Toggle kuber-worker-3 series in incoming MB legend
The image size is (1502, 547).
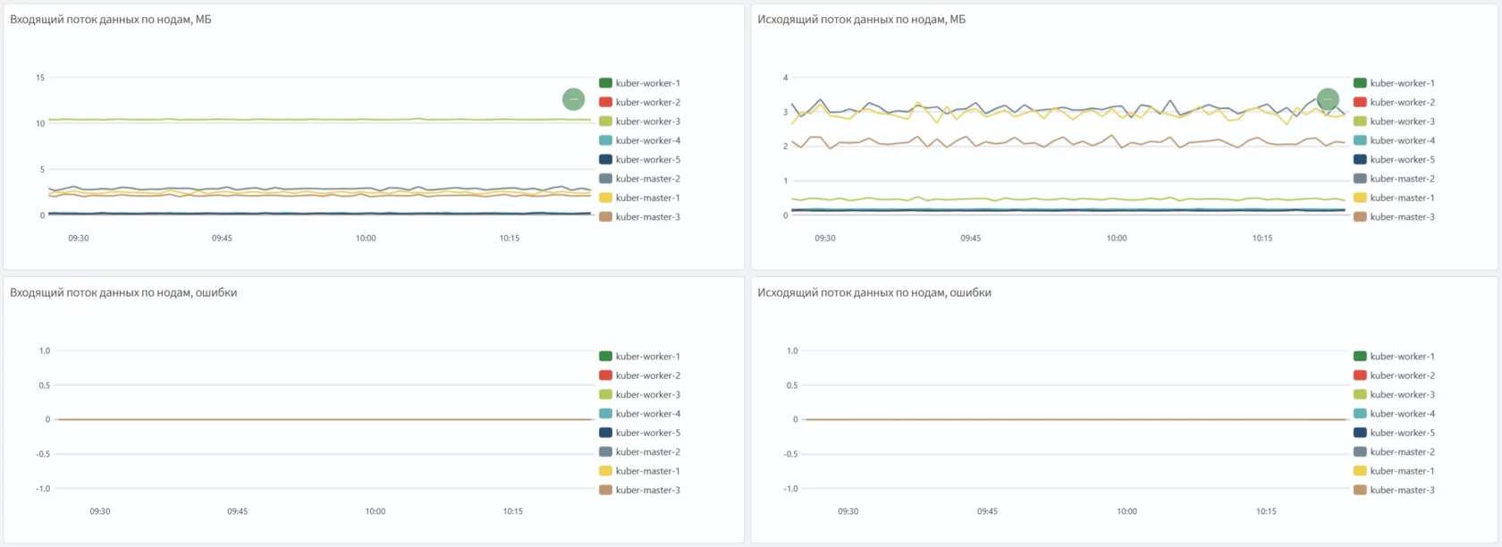point(647,122)
